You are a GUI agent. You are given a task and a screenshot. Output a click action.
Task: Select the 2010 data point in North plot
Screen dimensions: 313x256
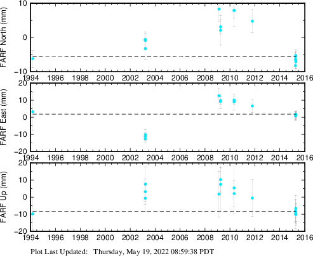[x=234, y=11]
